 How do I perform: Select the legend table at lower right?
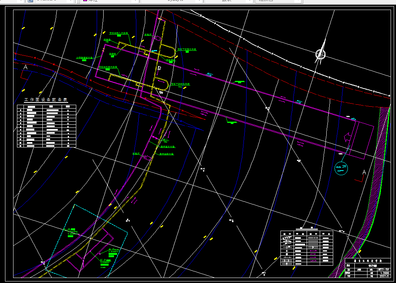(307, 248)
